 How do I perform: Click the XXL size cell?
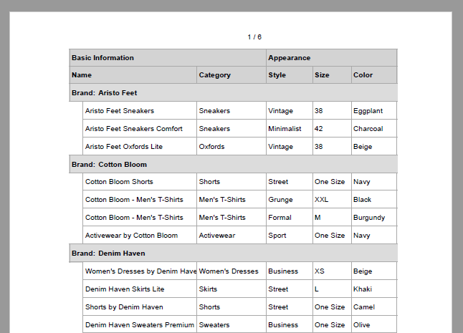click(331, 200)
